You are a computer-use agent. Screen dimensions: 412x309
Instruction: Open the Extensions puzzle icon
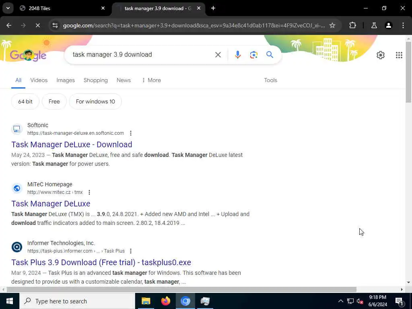(352, 25)
